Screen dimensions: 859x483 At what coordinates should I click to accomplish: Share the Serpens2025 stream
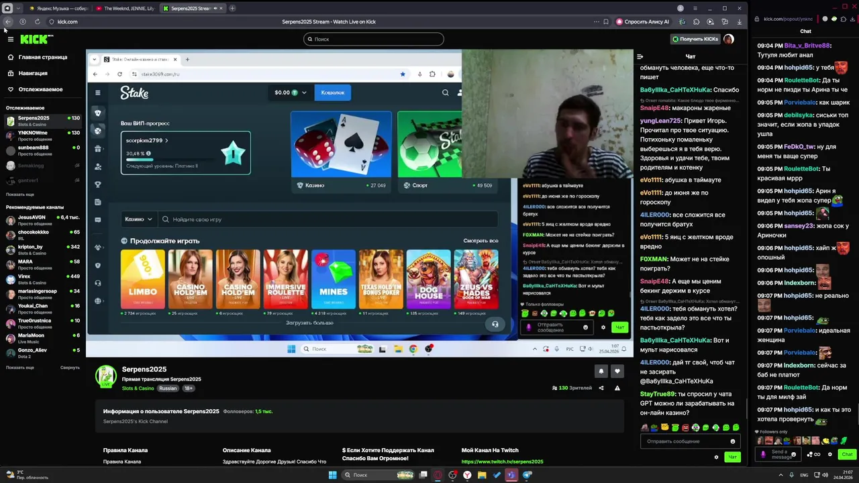(x=601, y=388)
